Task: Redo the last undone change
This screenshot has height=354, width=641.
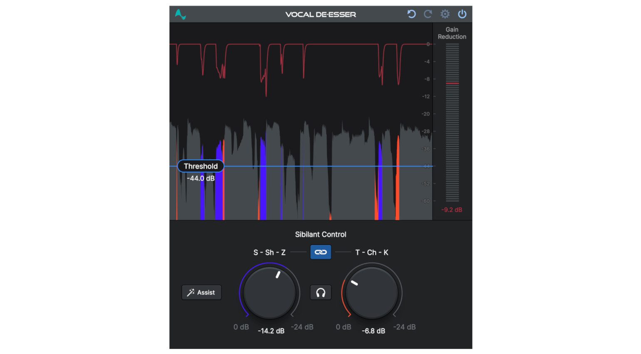Action: pyautogui.click(x=427, y=14)
